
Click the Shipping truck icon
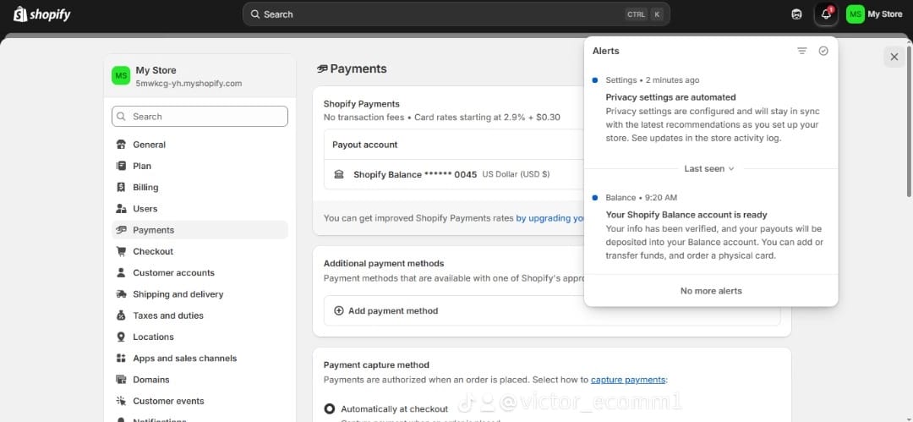(x=121, y=293)
